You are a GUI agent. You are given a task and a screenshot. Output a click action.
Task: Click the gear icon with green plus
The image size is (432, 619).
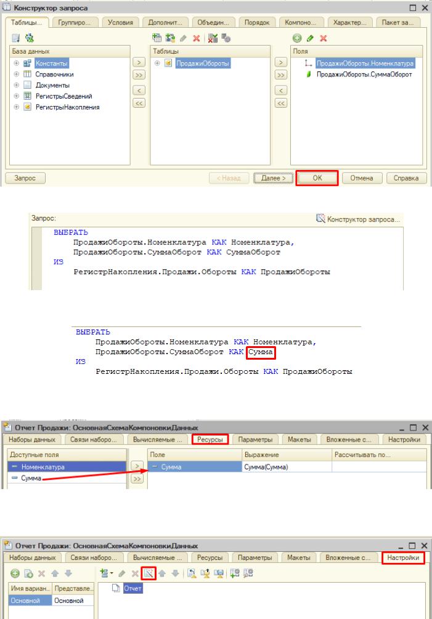(x=235, y=573)
